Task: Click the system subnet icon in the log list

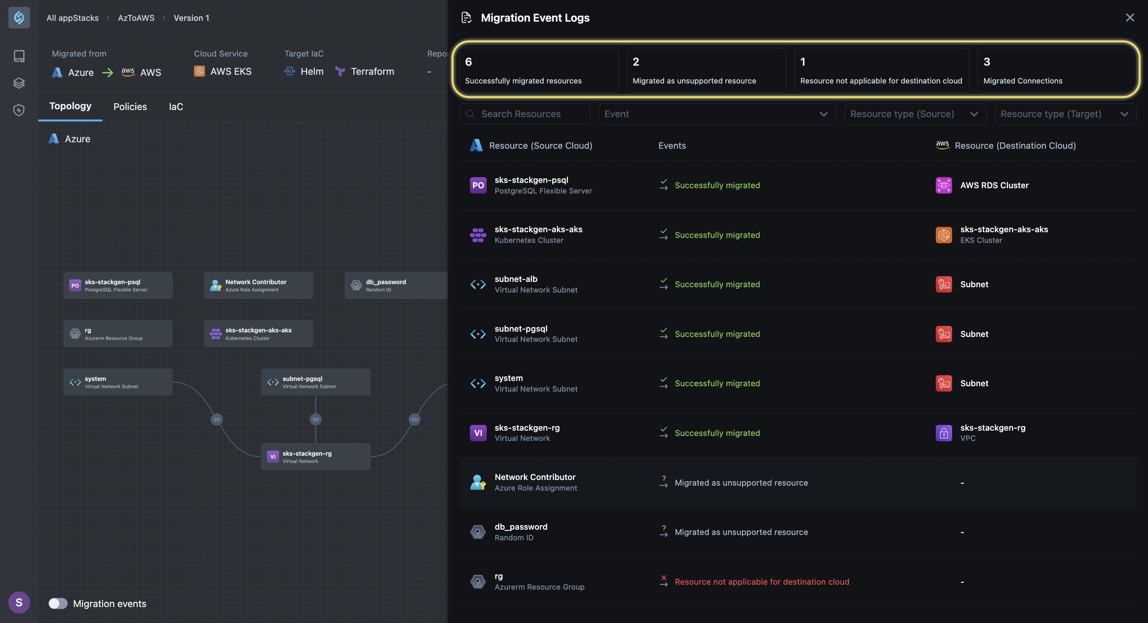Action: click(x=478, y=384)
